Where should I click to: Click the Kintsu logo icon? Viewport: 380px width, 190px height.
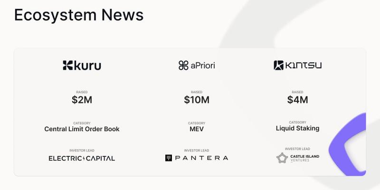coord(278,66)
